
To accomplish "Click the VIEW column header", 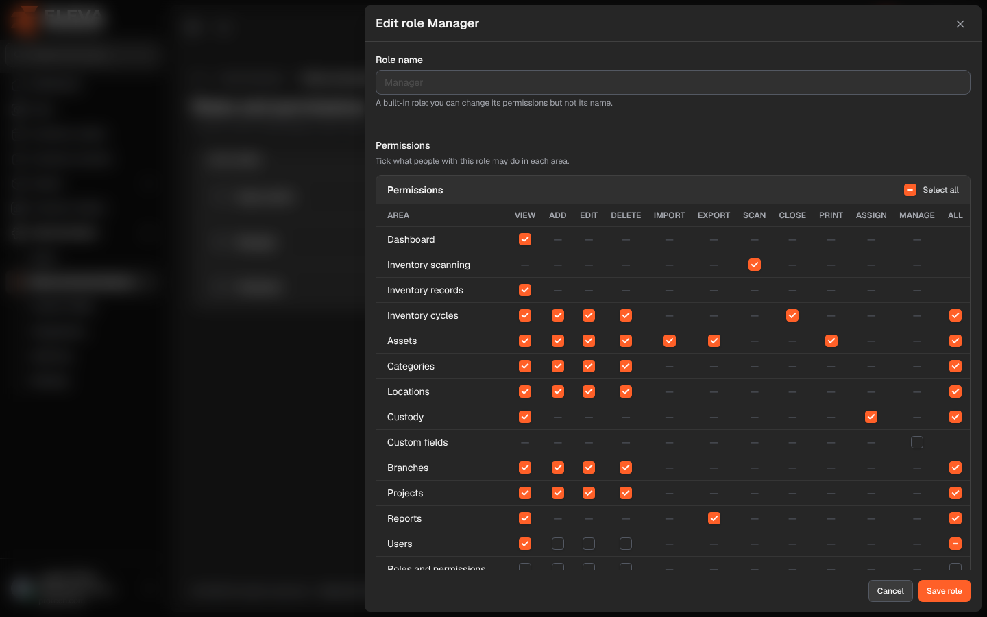I will click(525, 215).
